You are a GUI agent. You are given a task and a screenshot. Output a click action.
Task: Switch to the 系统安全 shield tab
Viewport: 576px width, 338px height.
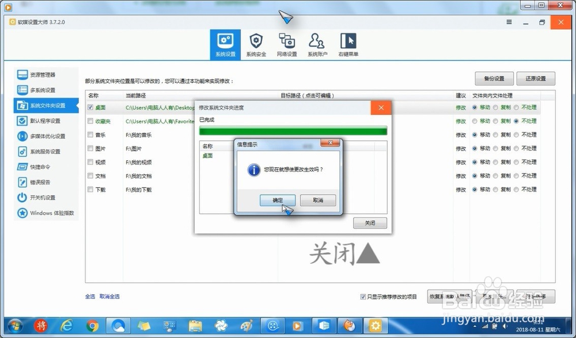click(x=256, y=45)
